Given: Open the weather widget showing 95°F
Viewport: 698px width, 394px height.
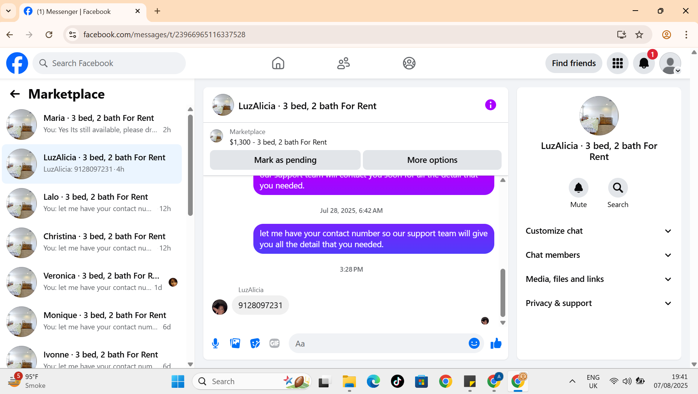Looking at the screenshot, I should 27,381.
